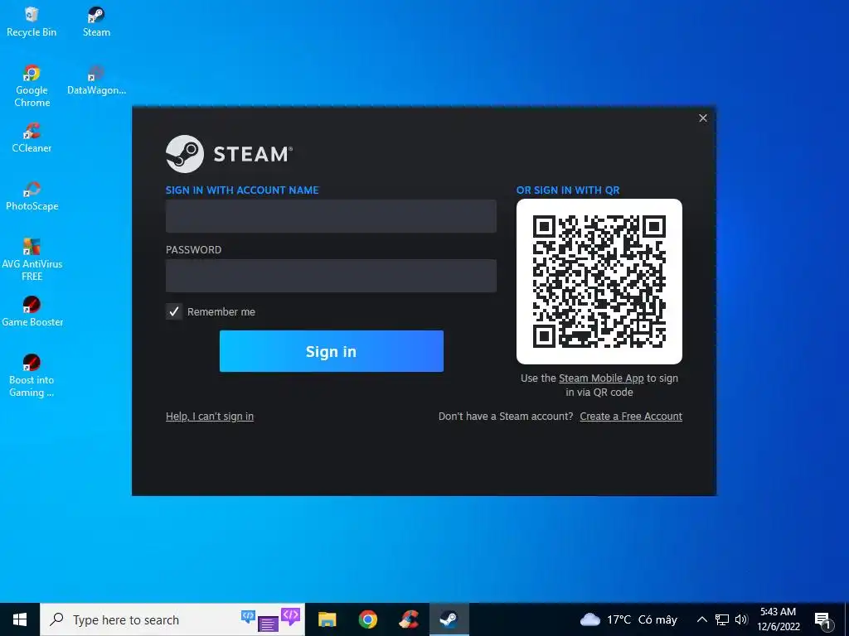Open the Google Chrome desktop shortcut
This screenshot has width=849, height=636.
[32, 85]
